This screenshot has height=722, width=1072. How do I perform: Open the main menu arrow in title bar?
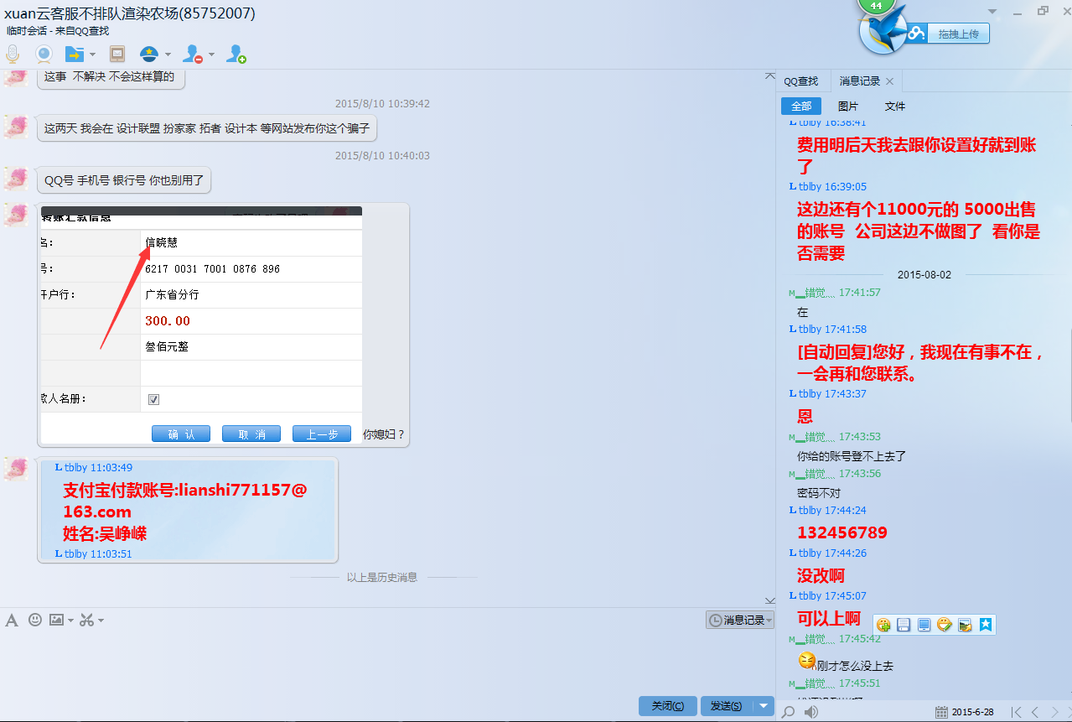point(992,12)
